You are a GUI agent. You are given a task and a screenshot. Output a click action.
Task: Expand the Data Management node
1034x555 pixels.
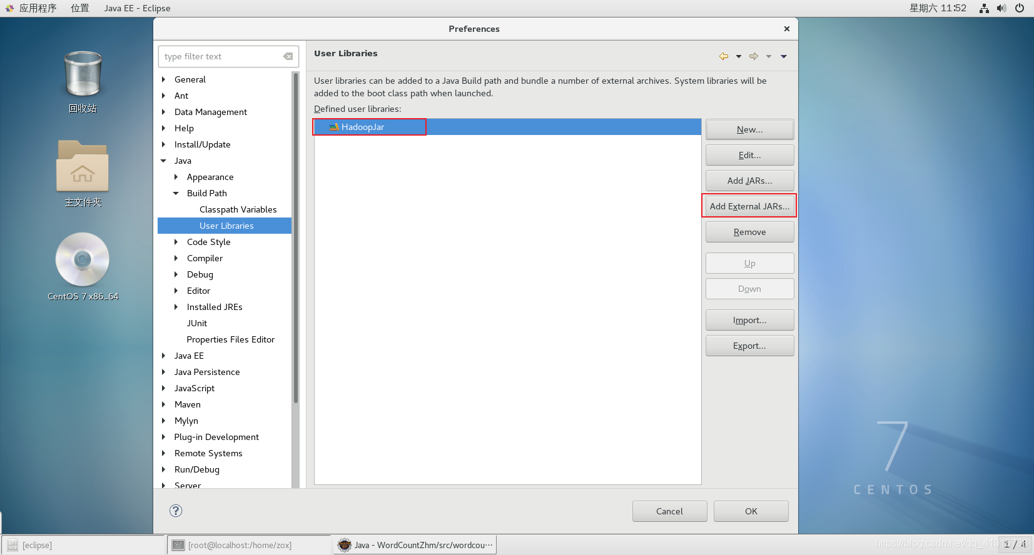(164, 112)
